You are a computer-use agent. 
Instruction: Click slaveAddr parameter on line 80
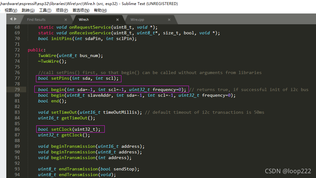pyautogui.click(x=99, y=95)
